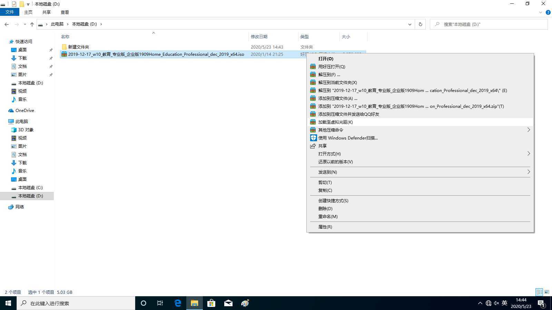Screen dimensions: 552x310
Task: Open Microsoft Store from the taskbar
Action: pos(211,303)
